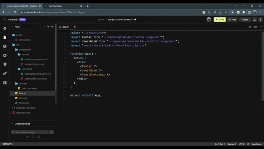
Task: Click the list icon beside Add Dependency
Action: [52, 132]
